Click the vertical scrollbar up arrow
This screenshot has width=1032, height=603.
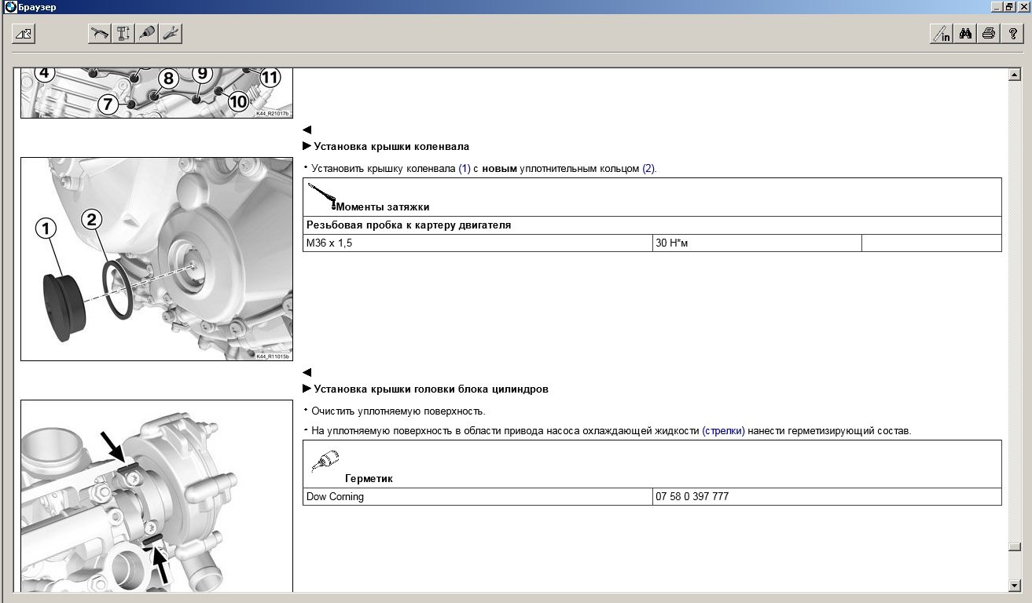tap(1015, 75)
